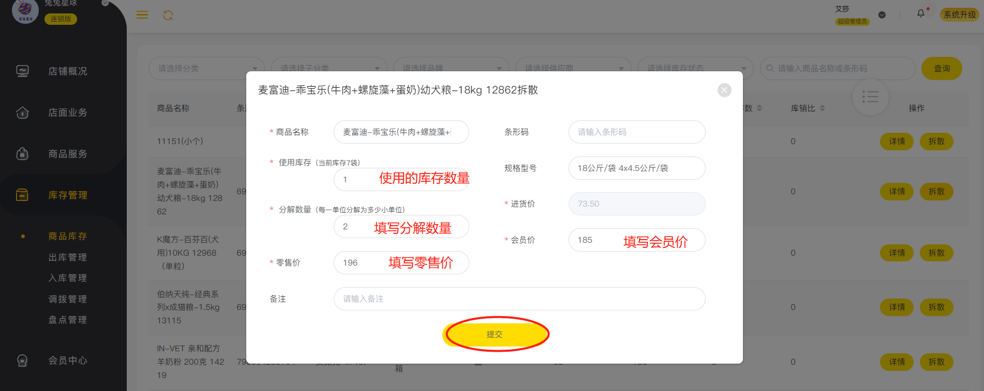Open the notification bell
Viewport: 984px width, 391px height.
pos(921,13)
